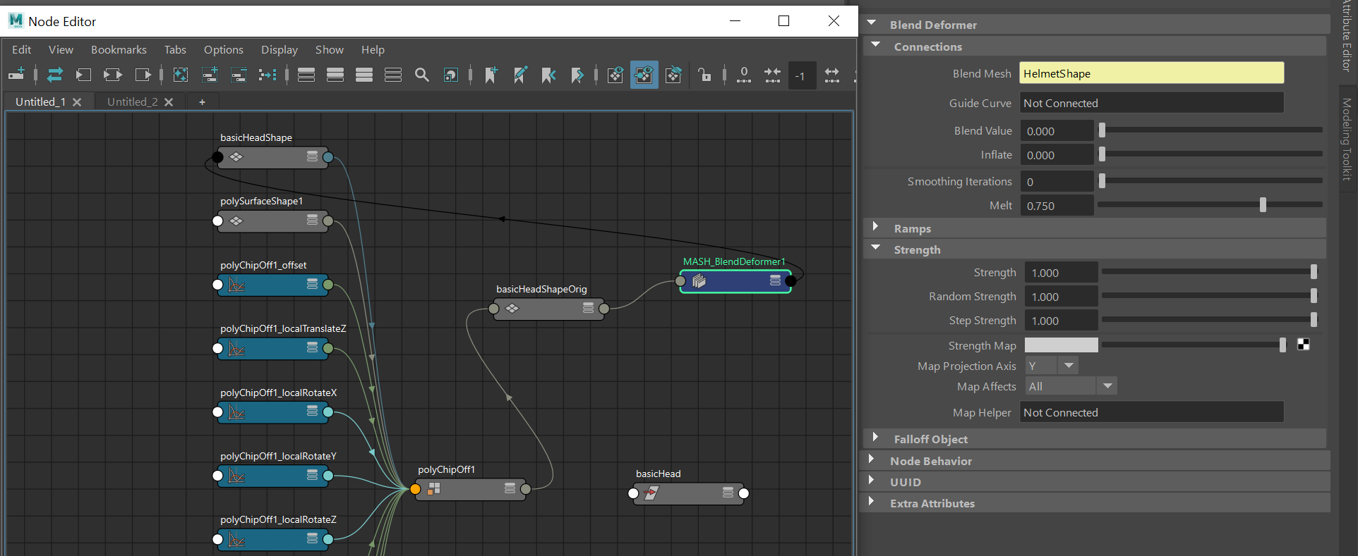
Task: Click the create bookmark icon
Action: (x=491, y=75)
